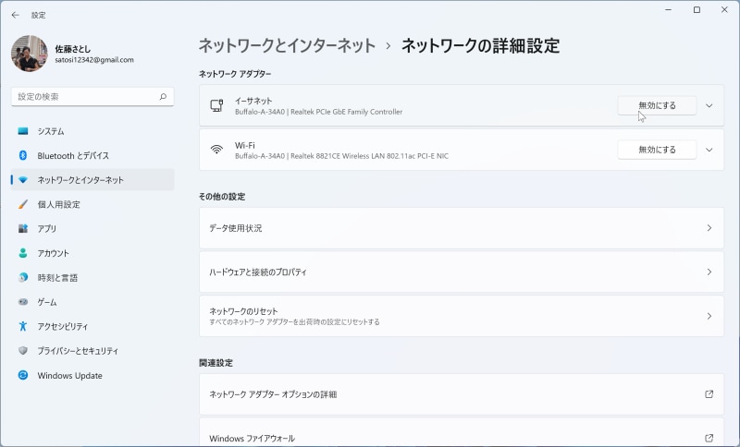The image size is (740, 447).
Task: Open 時刻と言語 settings
Action: point(57,277)
